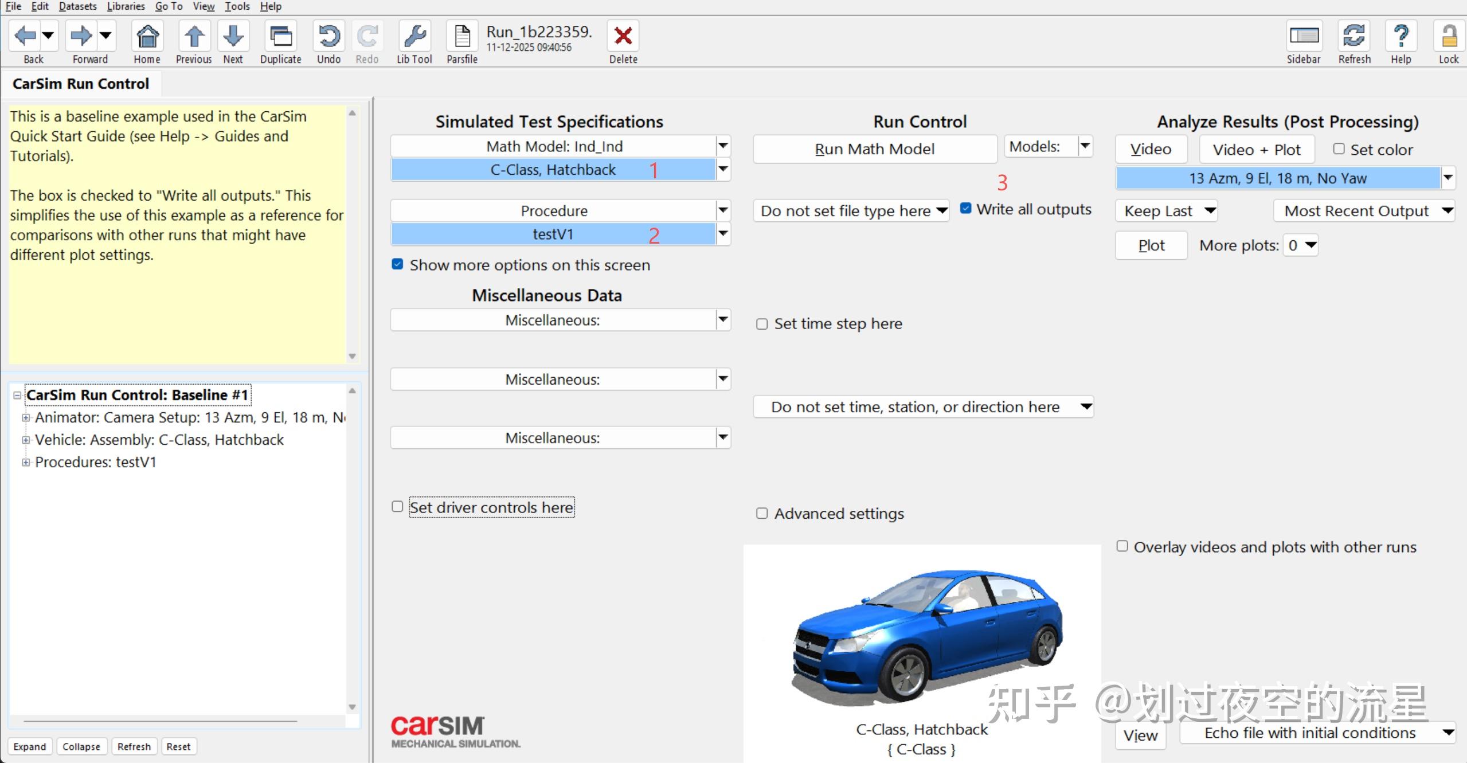
Task: Click the Undo icon
Action: tap(328, 36)
